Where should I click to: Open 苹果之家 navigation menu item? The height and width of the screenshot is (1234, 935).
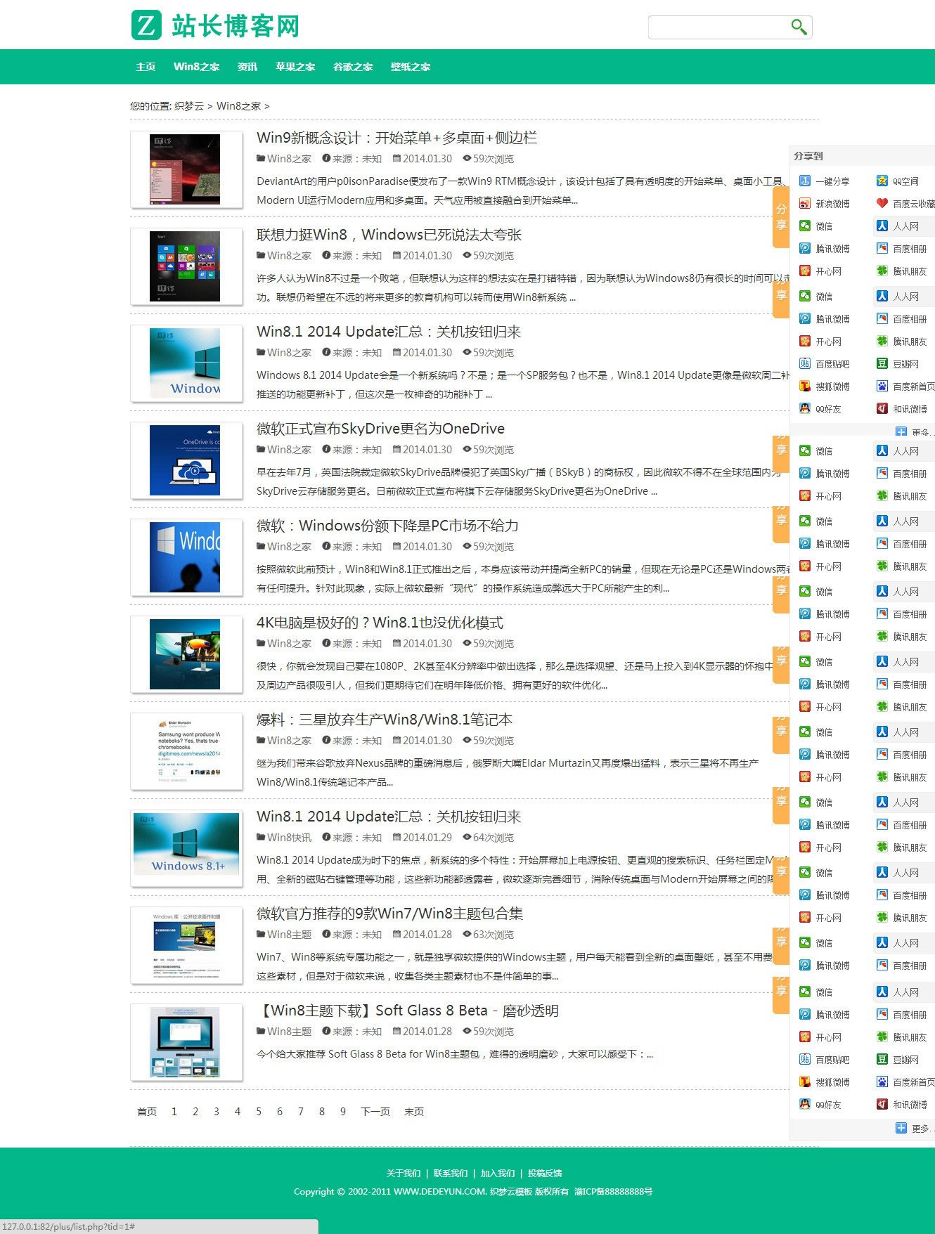point(295,67)
